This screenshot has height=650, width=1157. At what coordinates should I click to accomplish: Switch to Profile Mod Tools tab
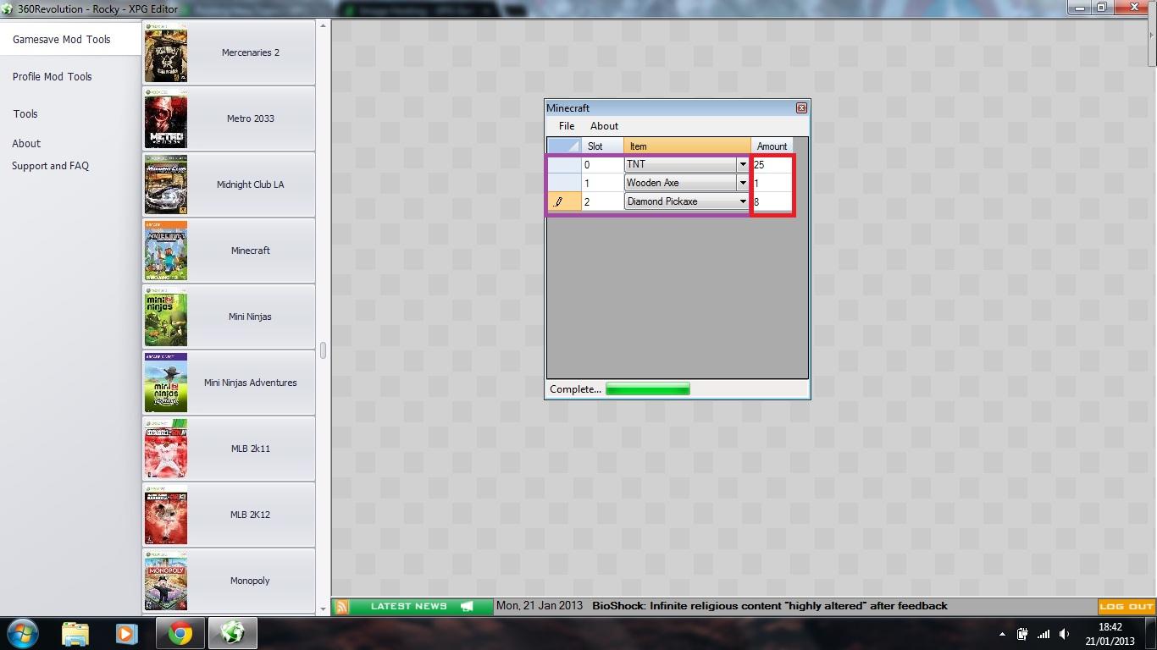click(x=53, y=76)
